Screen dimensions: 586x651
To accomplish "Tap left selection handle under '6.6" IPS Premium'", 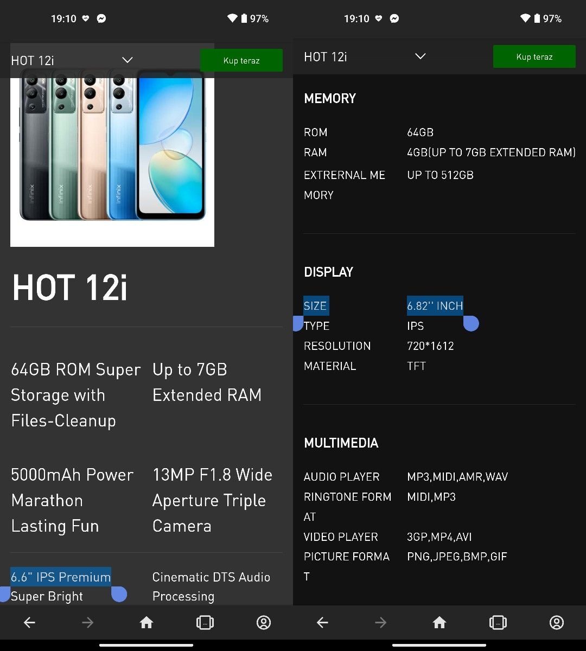I will [x=4, y=595].
